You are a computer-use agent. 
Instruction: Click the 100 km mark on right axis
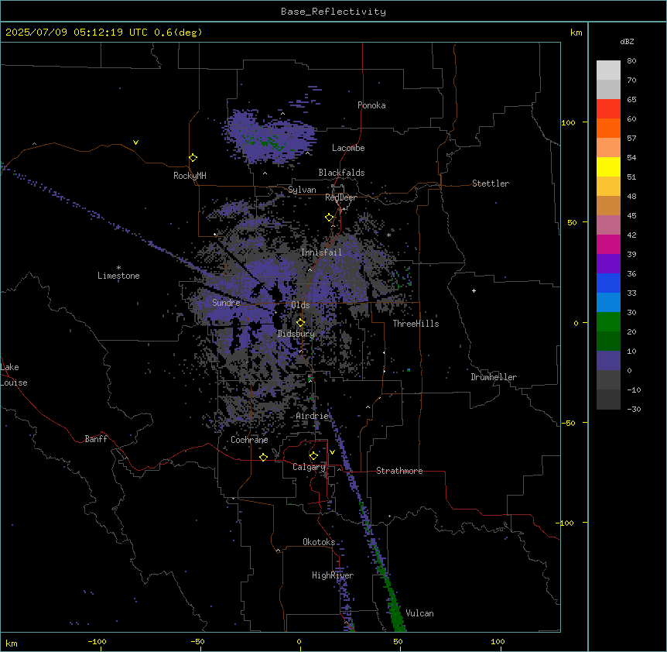point(568,122)
